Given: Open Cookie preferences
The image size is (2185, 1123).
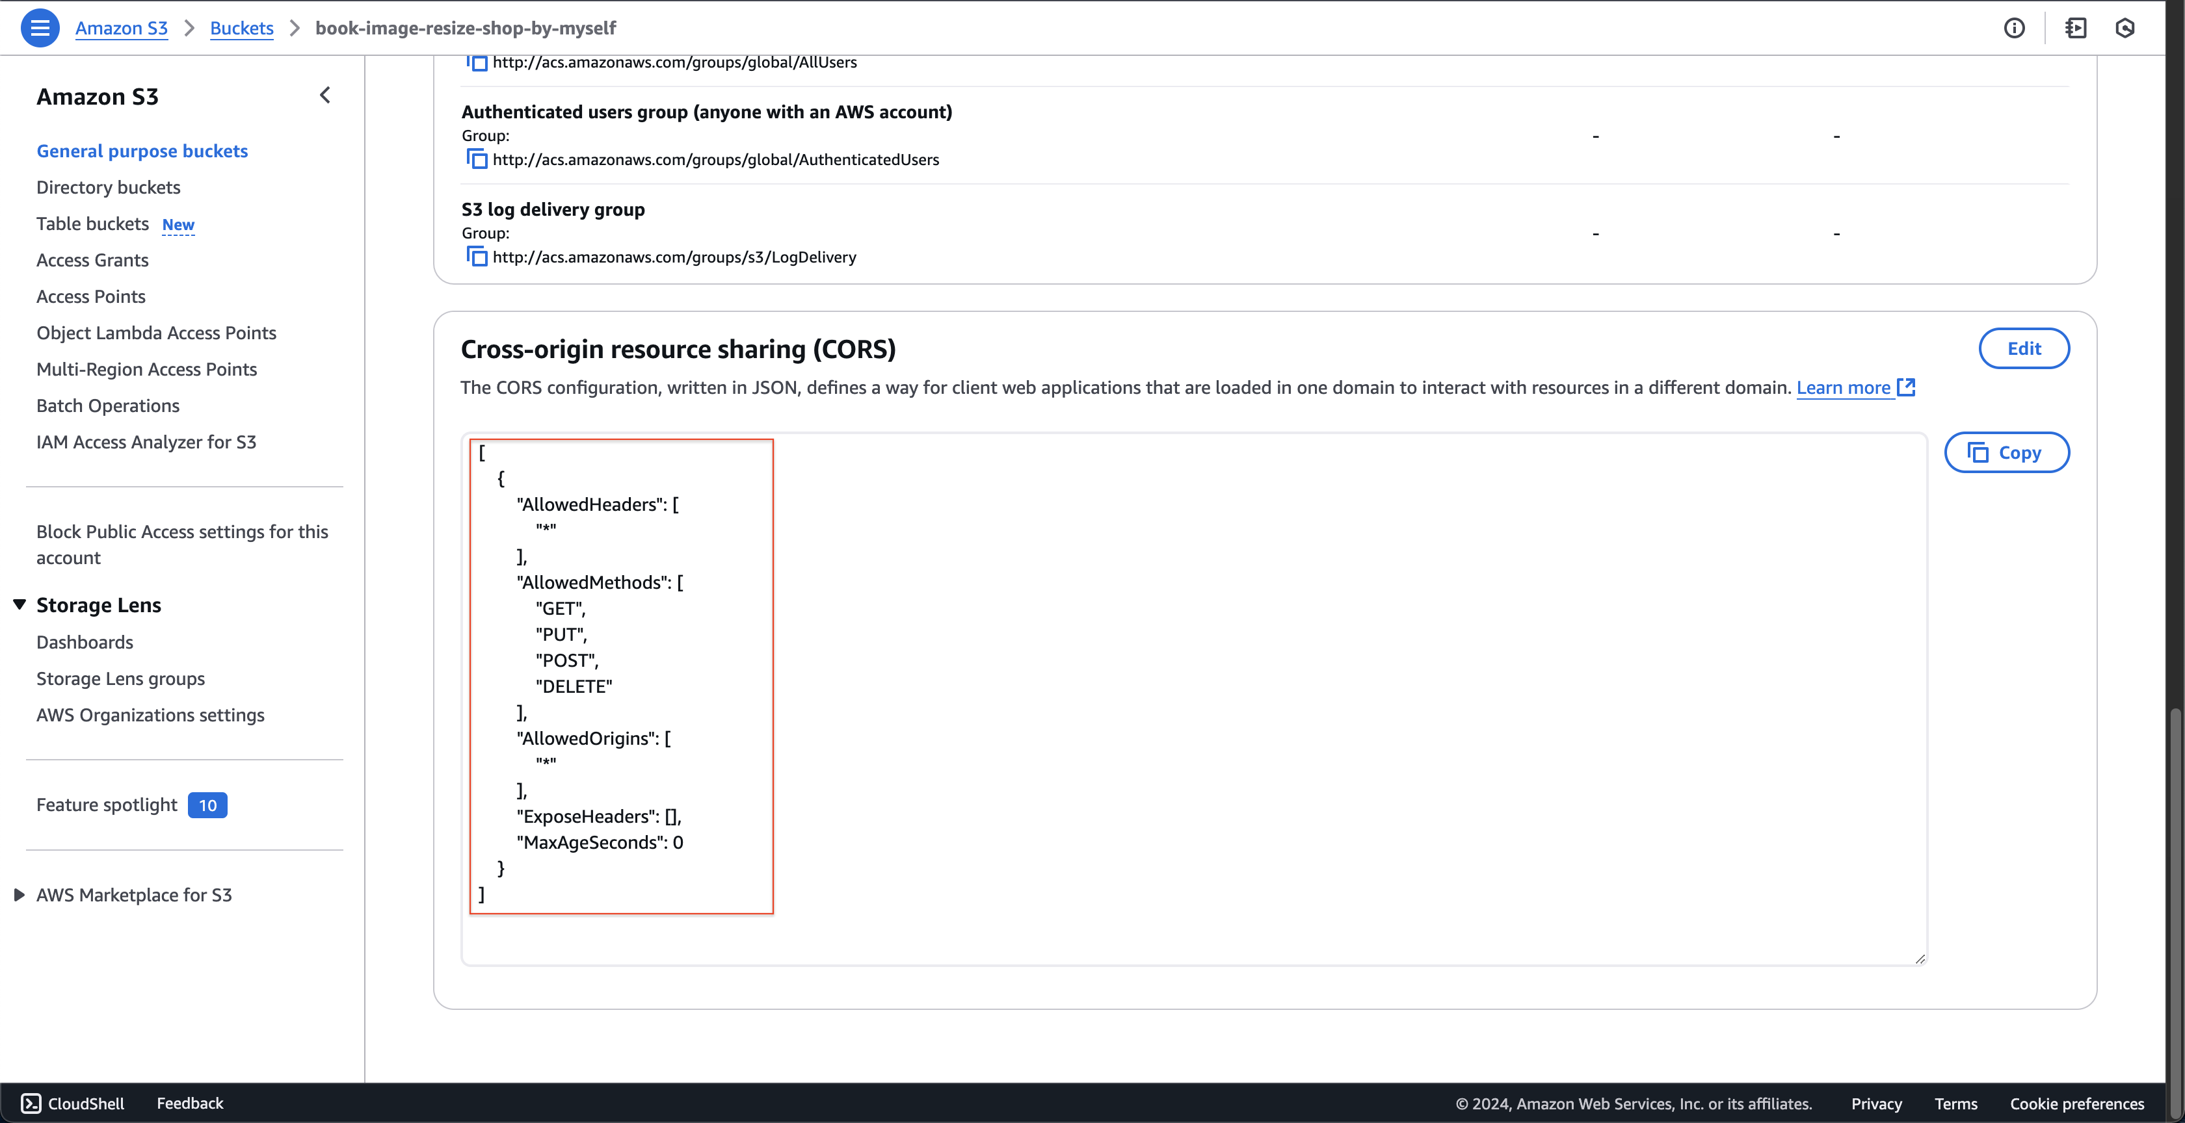Looking at the screenshot, I should pos(2076,1104).
